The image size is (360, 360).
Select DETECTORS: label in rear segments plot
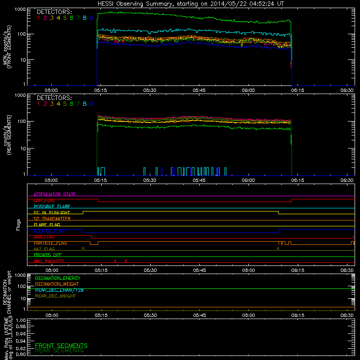tap(54, 98)
